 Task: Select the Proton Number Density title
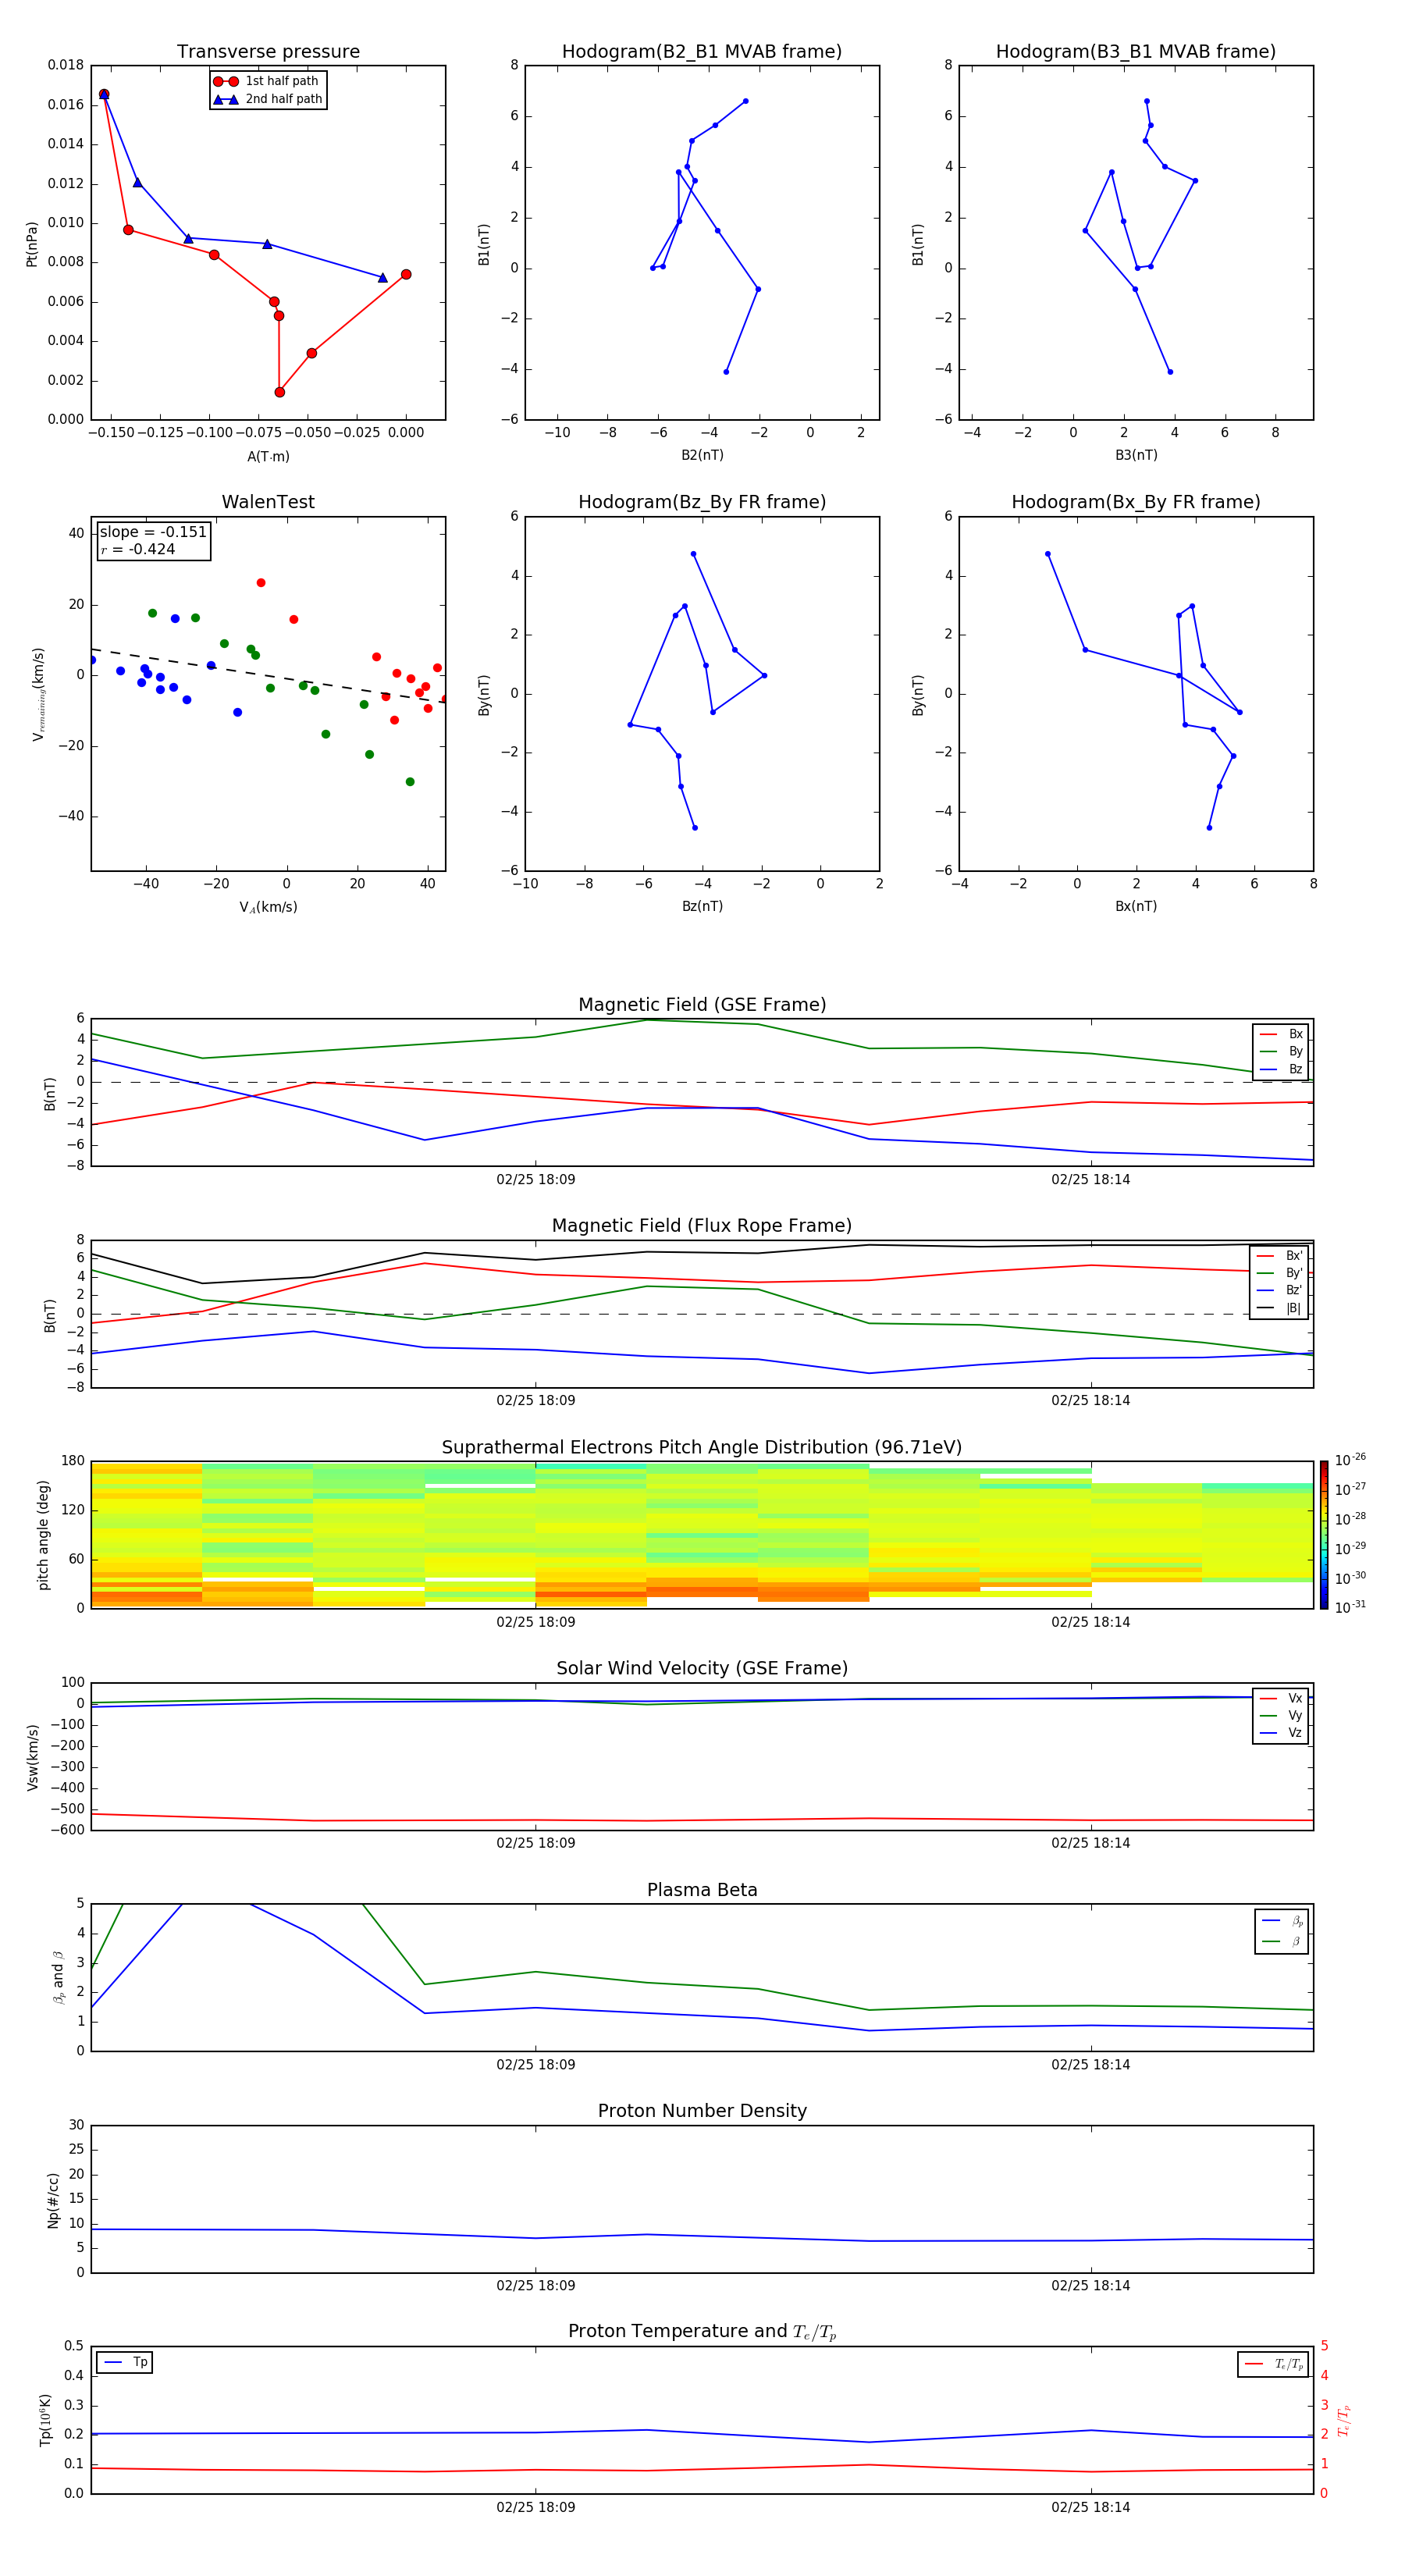click(x=702, y=2111)
